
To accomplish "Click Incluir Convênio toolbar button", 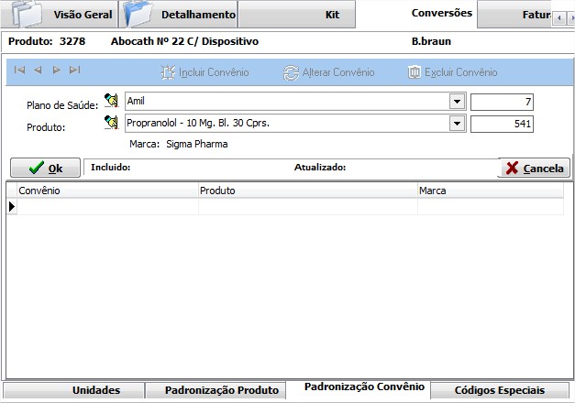I will (205, 71).
